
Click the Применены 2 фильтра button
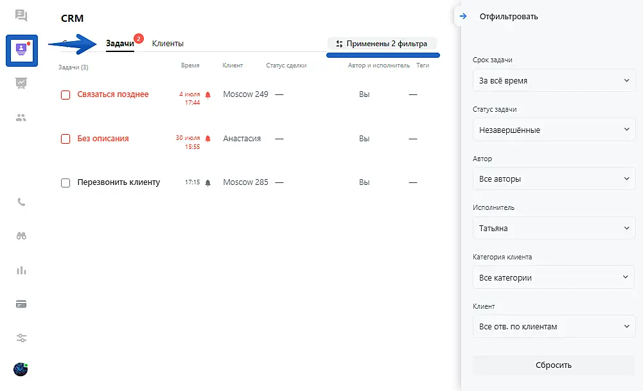pyautogui.click(x=383, y=44)
